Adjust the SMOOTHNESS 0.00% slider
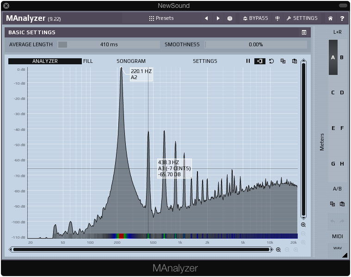Screen dimensions: 351x277 (256, 44)
